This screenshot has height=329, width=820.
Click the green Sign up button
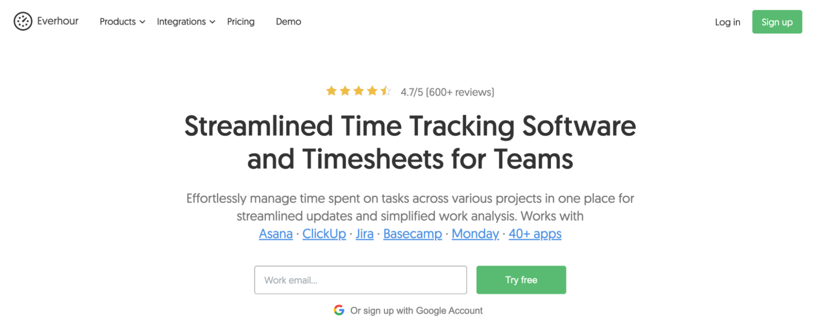tap(777, 22)
